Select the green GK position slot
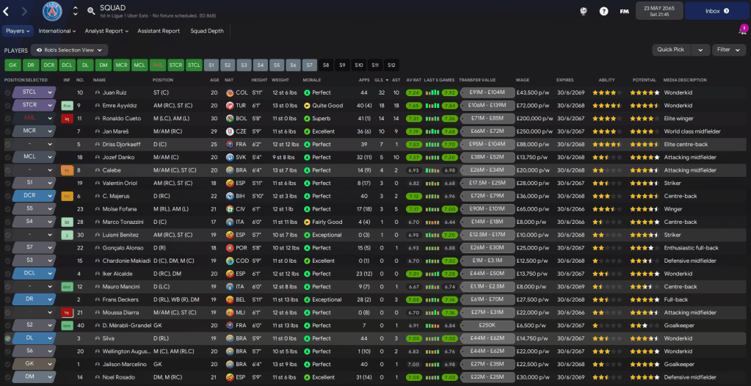The width and height of the screenshot is (751, 386). point(12,65)
